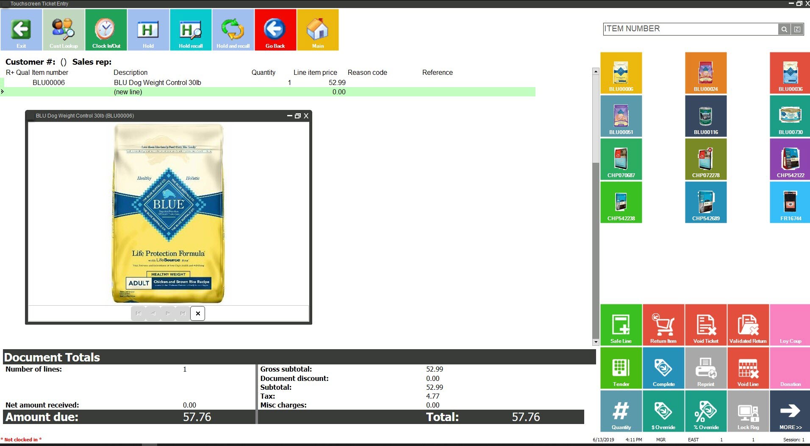
Task: Expand more actions with MORE >> tile
Action: click(x=790, y=411)
